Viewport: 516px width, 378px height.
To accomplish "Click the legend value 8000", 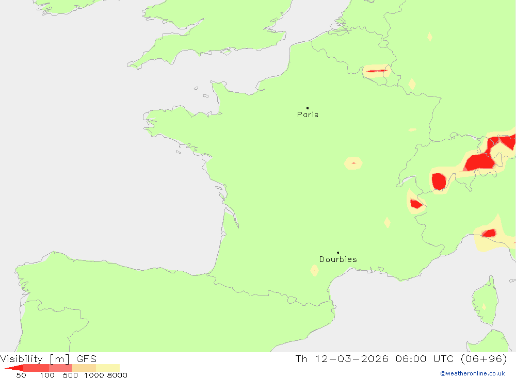I will tap(117, 375).
